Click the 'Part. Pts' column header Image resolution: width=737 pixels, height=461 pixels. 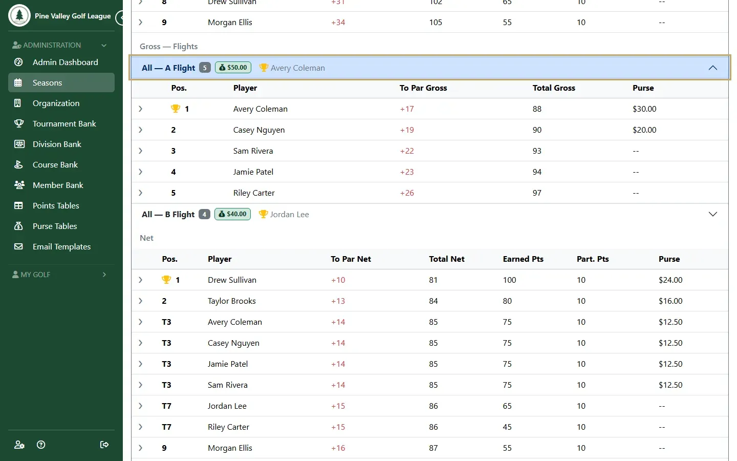coord(593,259)
